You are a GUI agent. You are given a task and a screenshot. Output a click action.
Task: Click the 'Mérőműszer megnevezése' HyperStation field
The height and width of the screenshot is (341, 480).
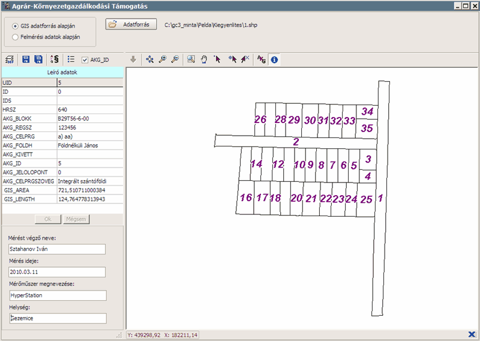pyautogui.click(x=58, y=295)
